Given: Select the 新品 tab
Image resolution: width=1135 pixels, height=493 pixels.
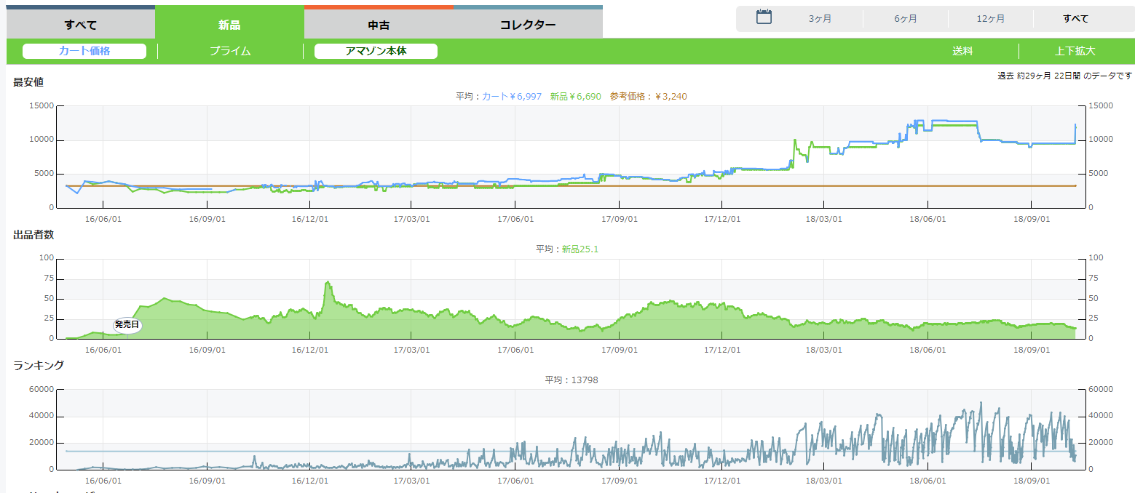Looking at the screenshot, I should 229,25.
